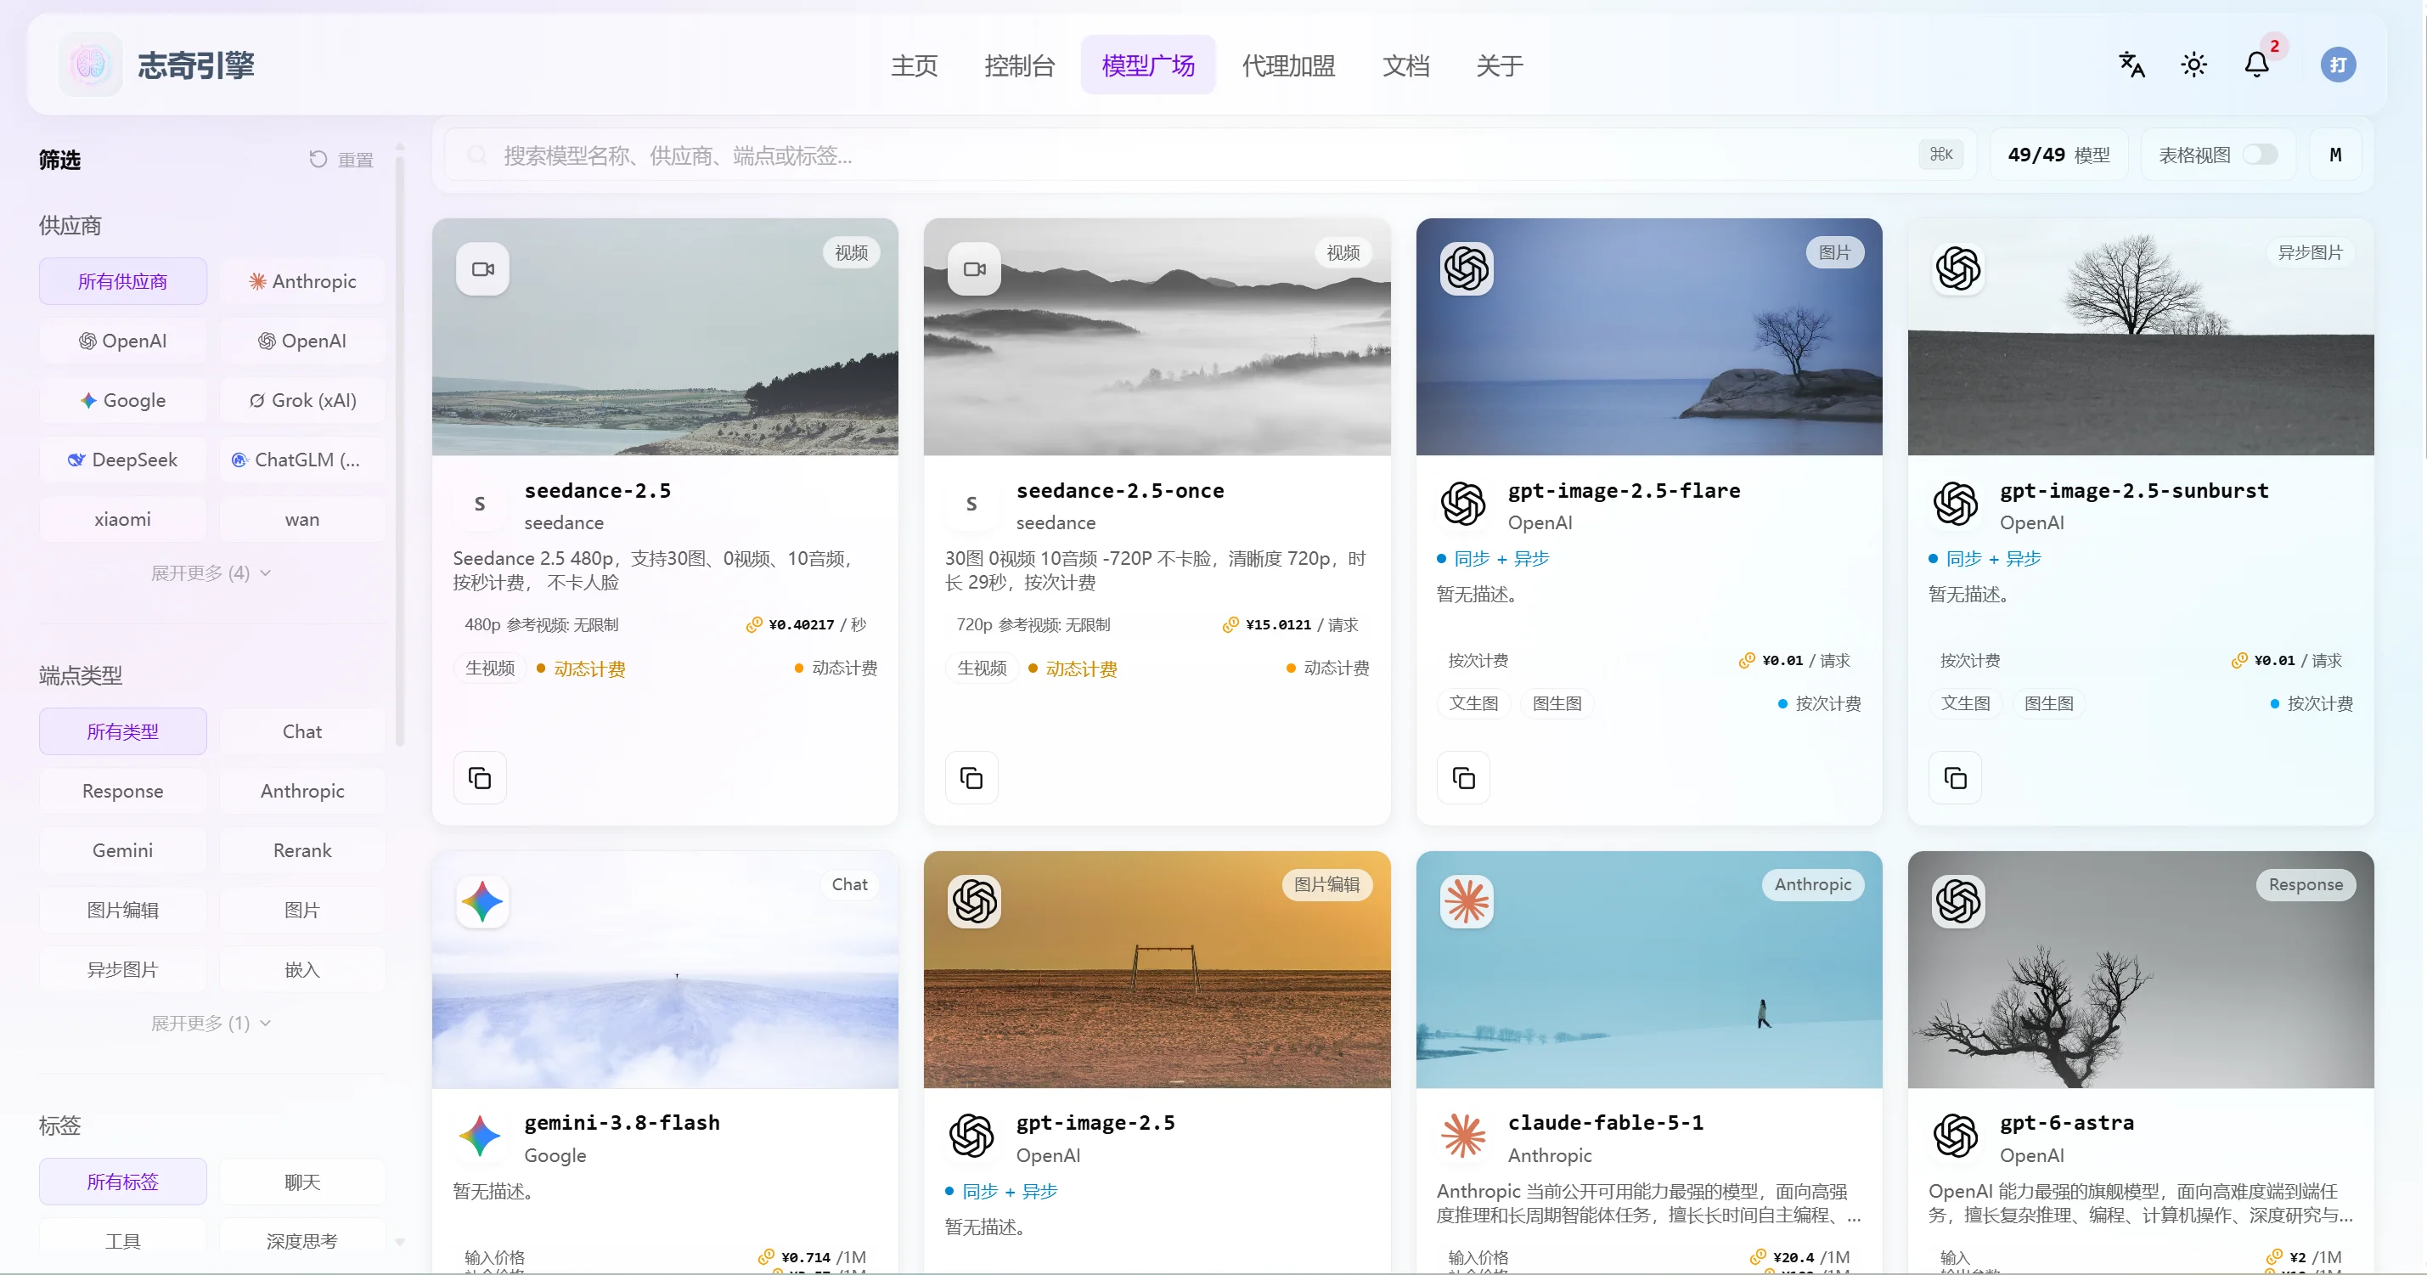Open the 代理加盟 nav tab
This screenshot has height=1275, width=2427.
[x=1288, y=65]
